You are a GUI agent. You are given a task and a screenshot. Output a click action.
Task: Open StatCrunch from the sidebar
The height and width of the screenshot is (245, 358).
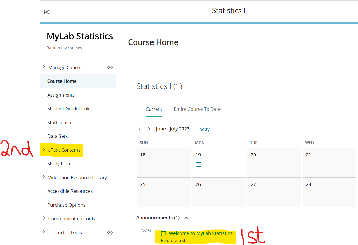(59, 123)
